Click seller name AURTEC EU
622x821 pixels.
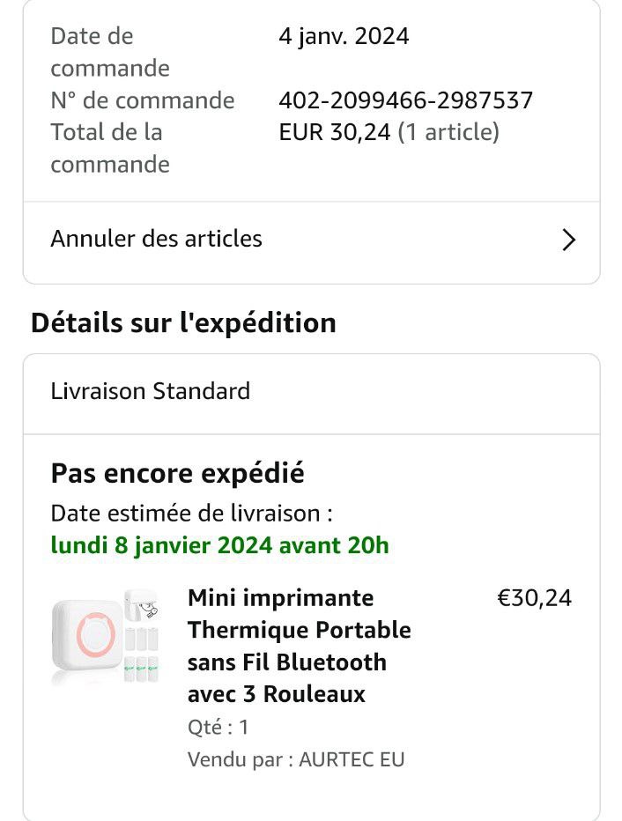tap(352, 759)
